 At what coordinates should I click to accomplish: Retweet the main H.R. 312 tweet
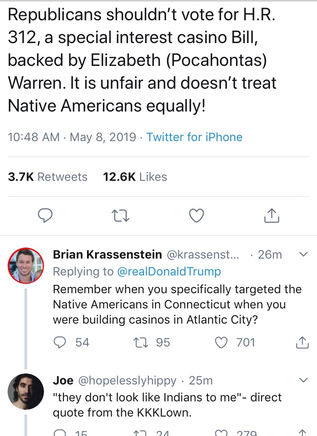click(x=120, y=216)
